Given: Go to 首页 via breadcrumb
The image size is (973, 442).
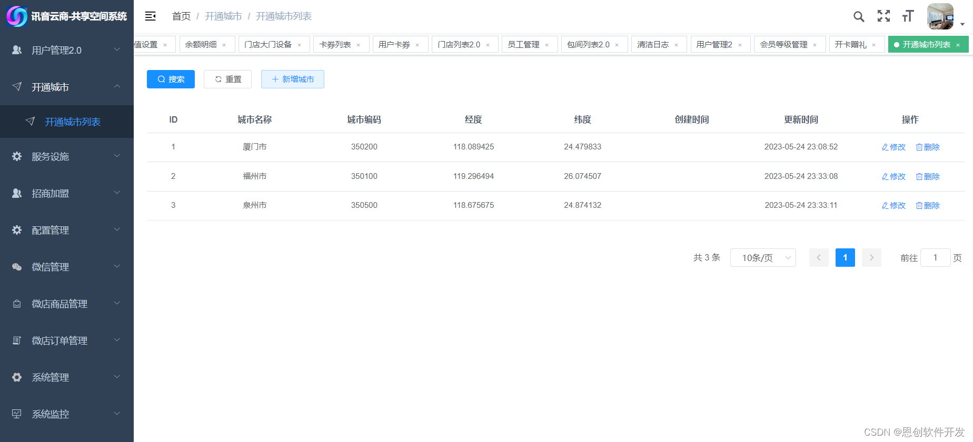Looking at the screenshot, I should [181, 16].
